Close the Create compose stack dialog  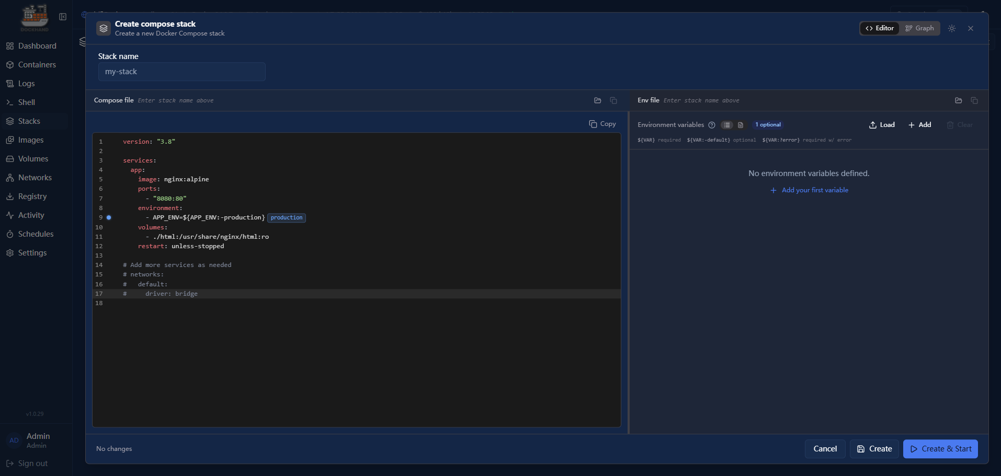tap(971, 28)
